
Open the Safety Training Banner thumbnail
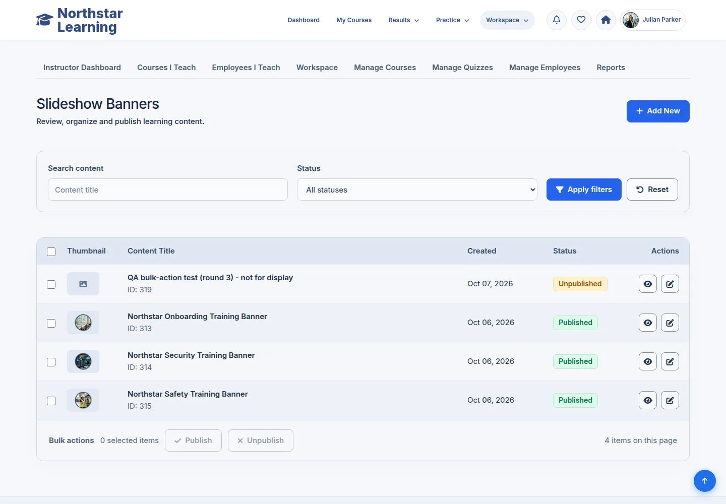click(83, 400)
